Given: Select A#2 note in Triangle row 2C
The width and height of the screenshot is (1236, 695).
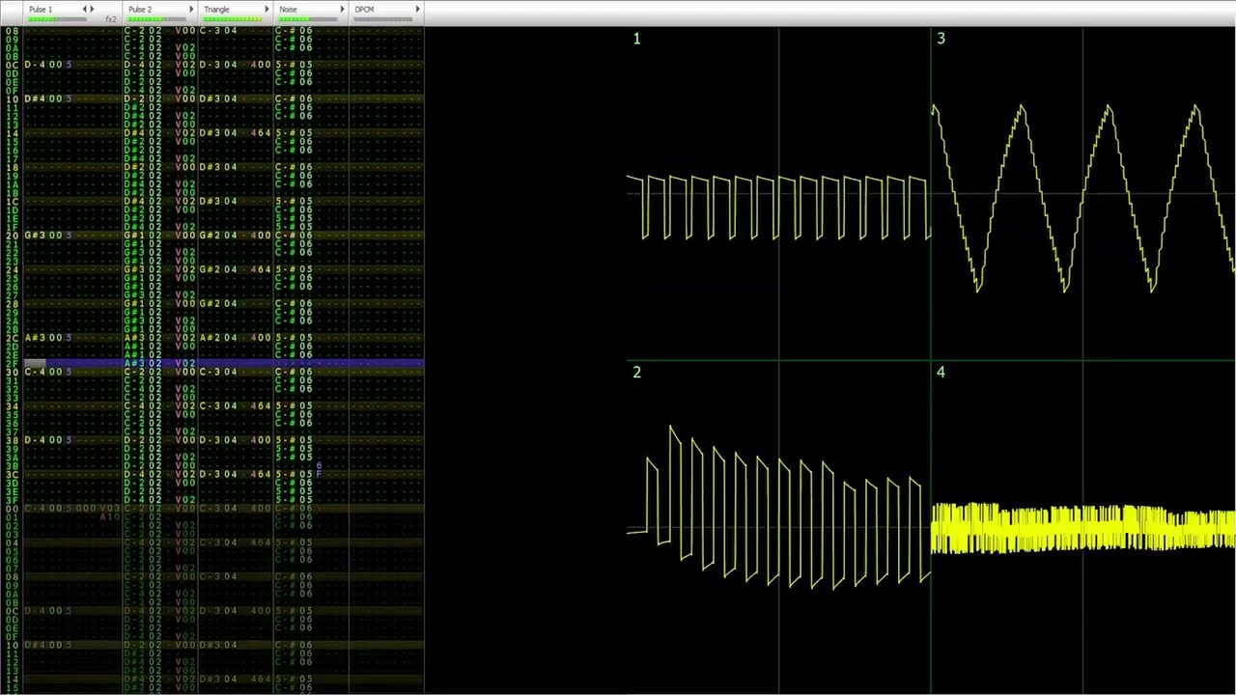Looking at the screenshot, I should point(209,338).
